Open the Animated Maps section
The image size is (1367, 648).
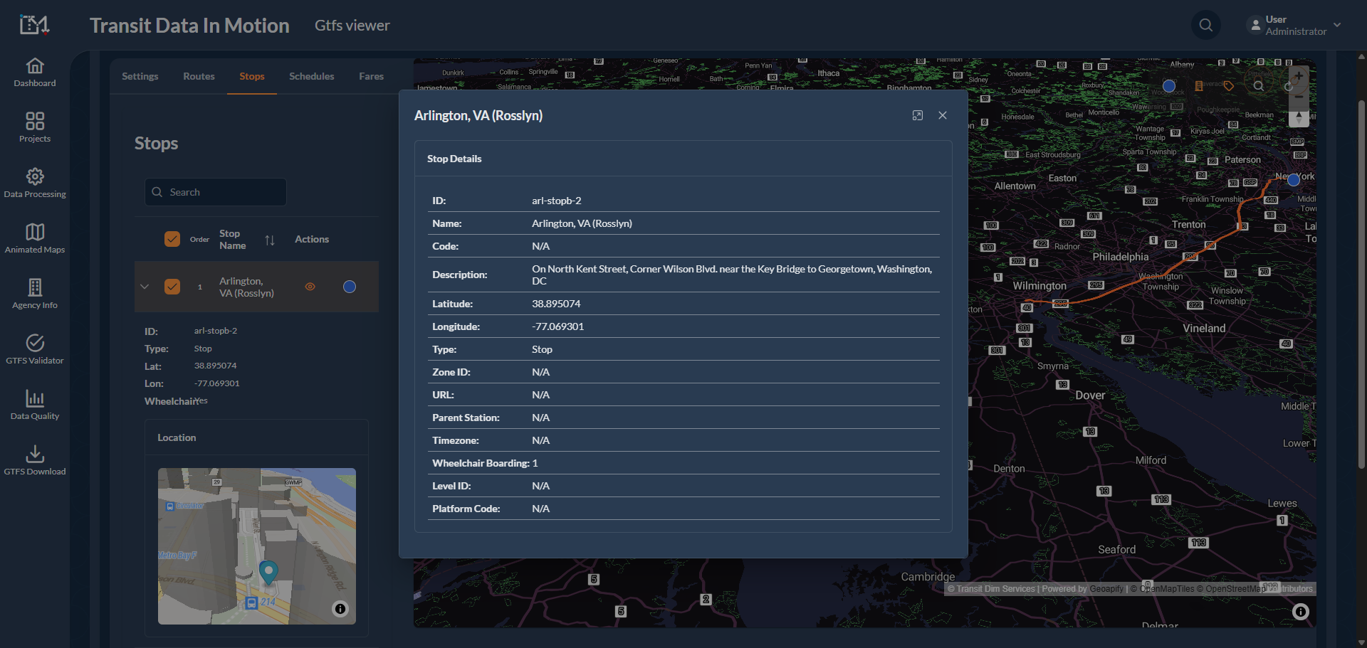[35, 239]
